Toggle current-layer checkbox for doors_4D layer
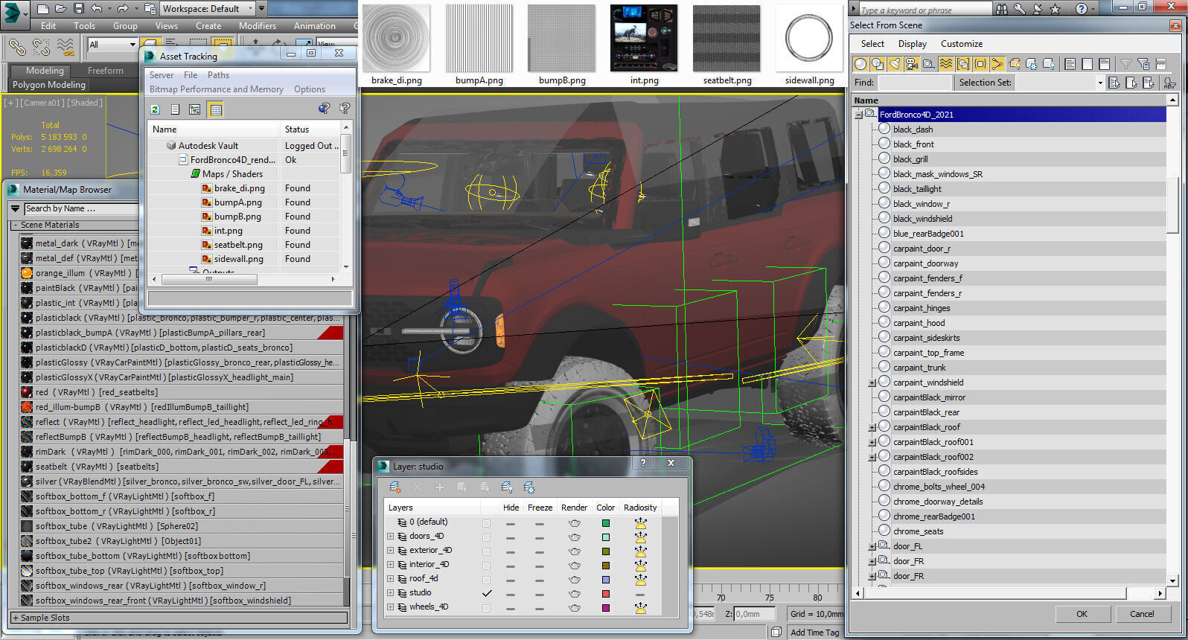This screenshot has height=640, width=1188. point(487,537)
